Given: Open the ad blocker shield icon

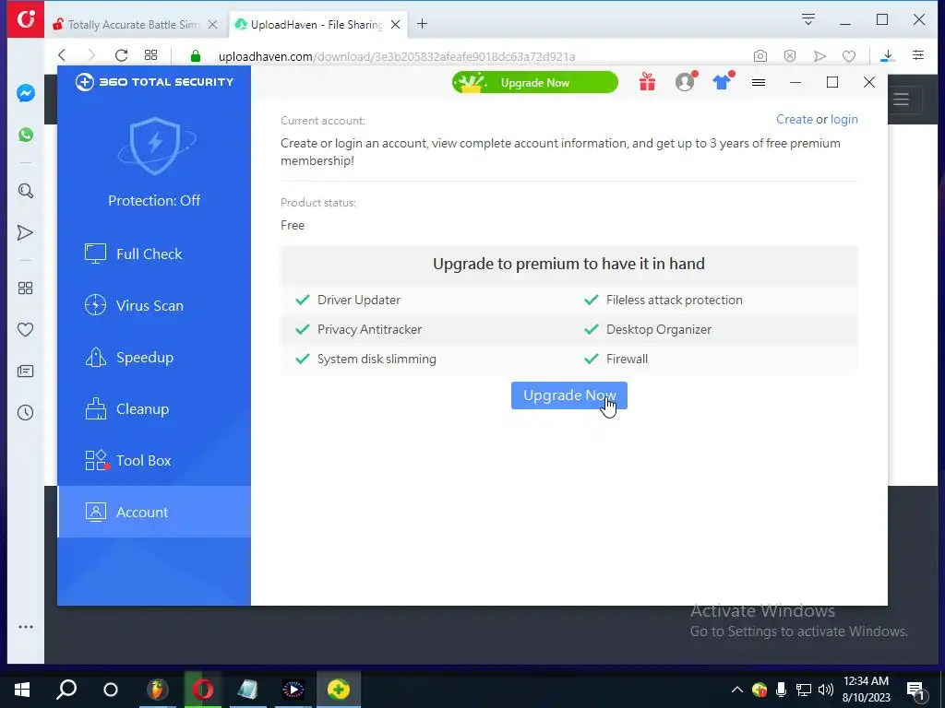Looking at the screenshot, I should [790, 56].
